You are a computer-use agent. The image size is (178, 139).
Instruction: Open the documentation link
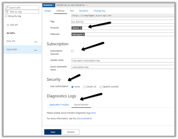[x=84, y=118]
